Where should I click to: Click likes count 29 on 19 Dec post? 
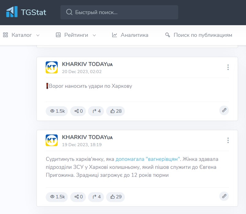coord(115,197)
